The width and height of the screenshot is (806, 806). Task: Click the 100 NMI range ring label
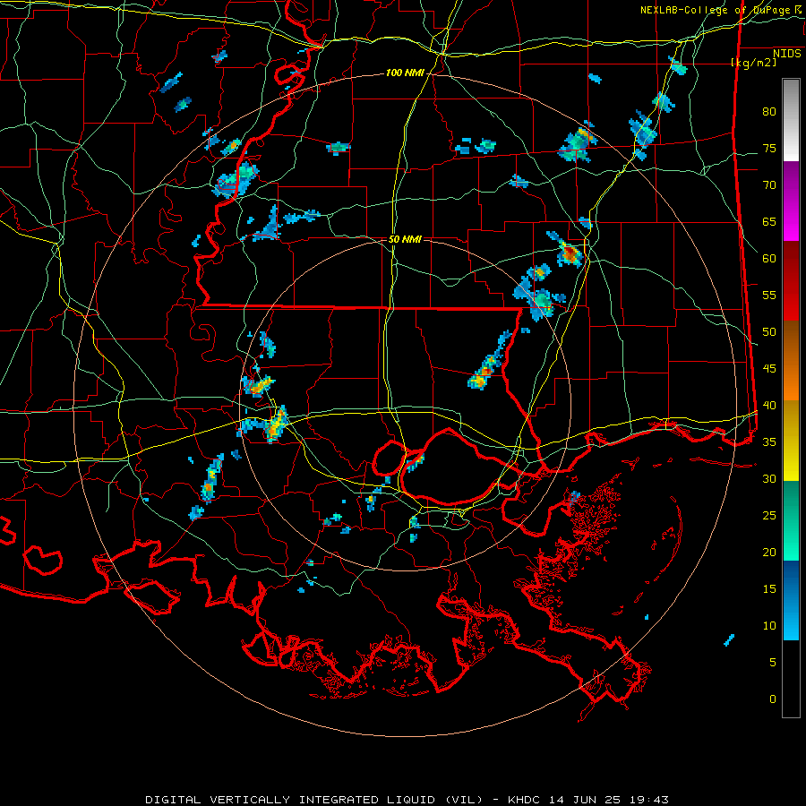[x=405, y=73]
